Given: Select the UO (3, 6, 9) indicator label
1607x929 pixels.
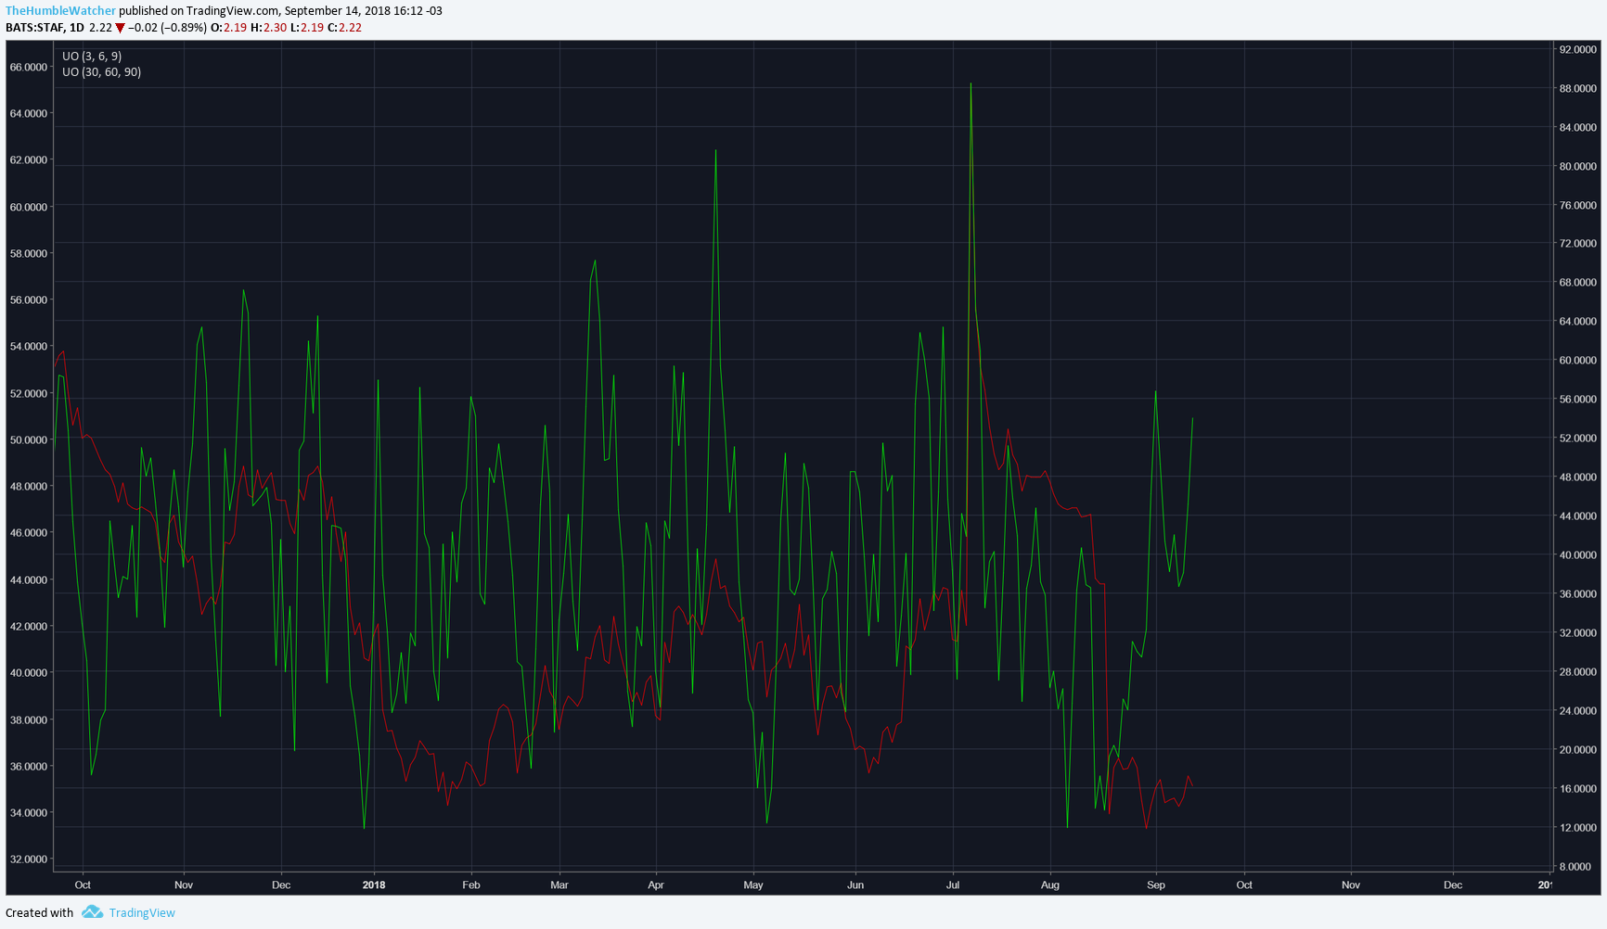Looking at the screenshot, I should click(92, 57).
